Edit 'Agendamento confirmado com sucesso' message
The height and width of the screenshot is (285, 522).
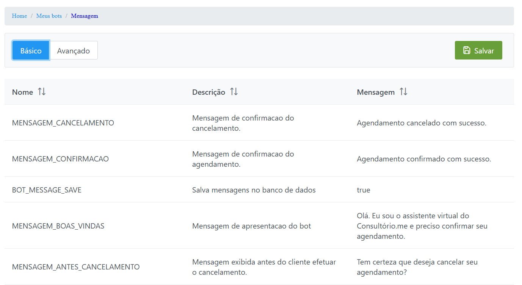pos(423,159)
